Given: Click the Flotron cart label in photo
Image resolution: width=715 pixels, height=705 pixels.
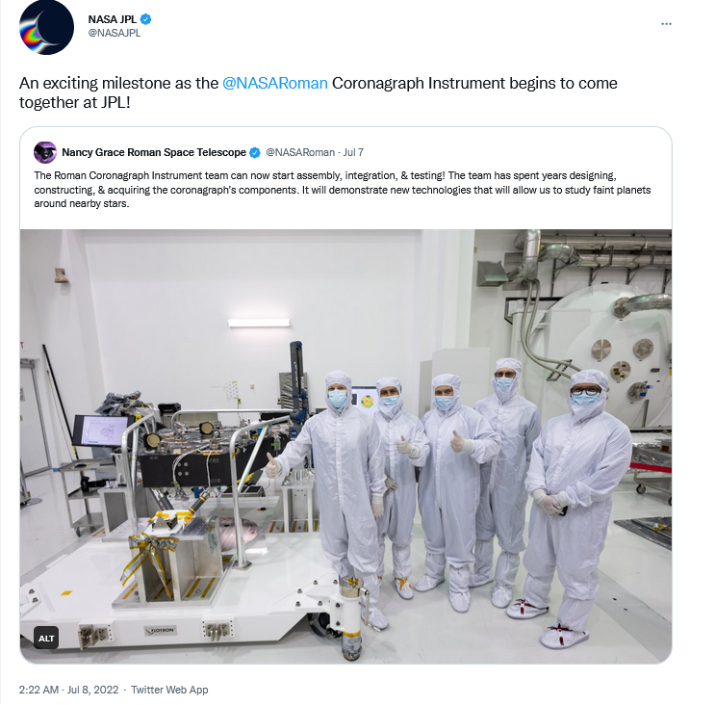Looking at the screenshot, I should [160, 630].
